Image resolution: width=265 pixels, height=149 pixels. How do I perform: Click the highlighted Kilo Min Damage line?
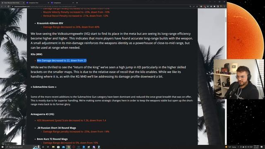(x=62, y=60)
